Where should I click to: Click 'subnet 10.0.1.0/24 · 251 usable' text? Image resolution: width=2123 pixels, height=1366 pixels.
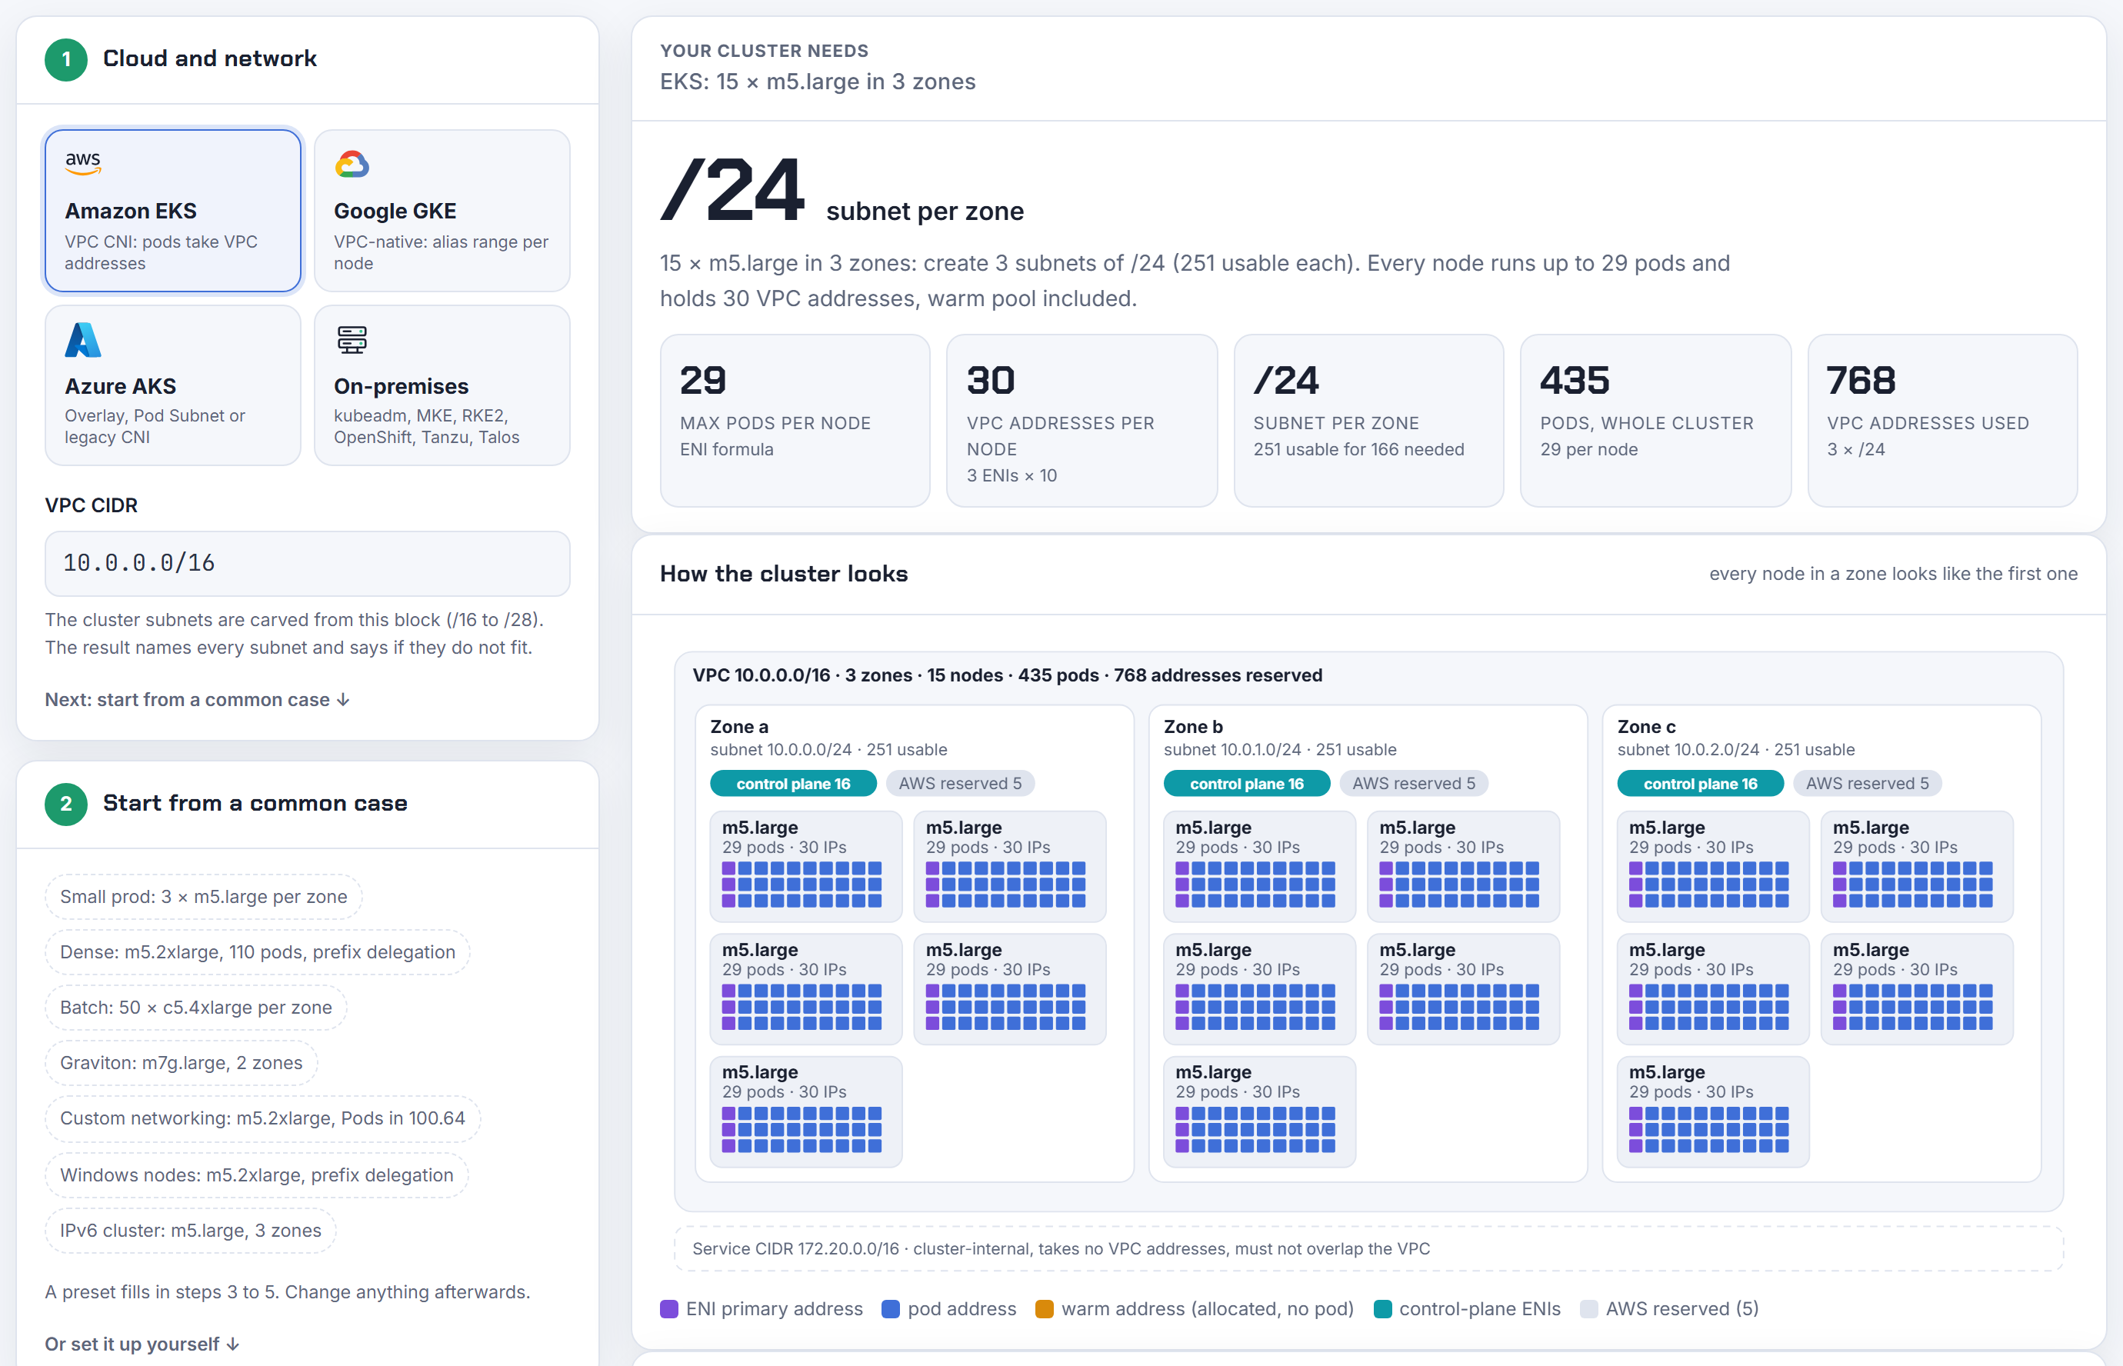[x=1280, y=749]
